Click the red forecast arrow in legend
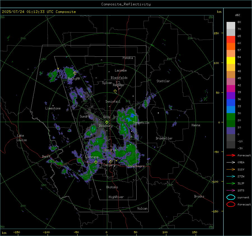The width and height of the screenshot is (252, 236). (231, 155)
